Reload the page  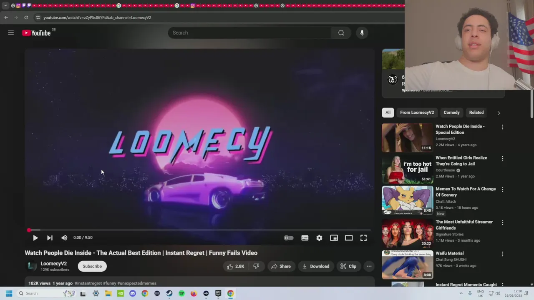coord(26,17)
